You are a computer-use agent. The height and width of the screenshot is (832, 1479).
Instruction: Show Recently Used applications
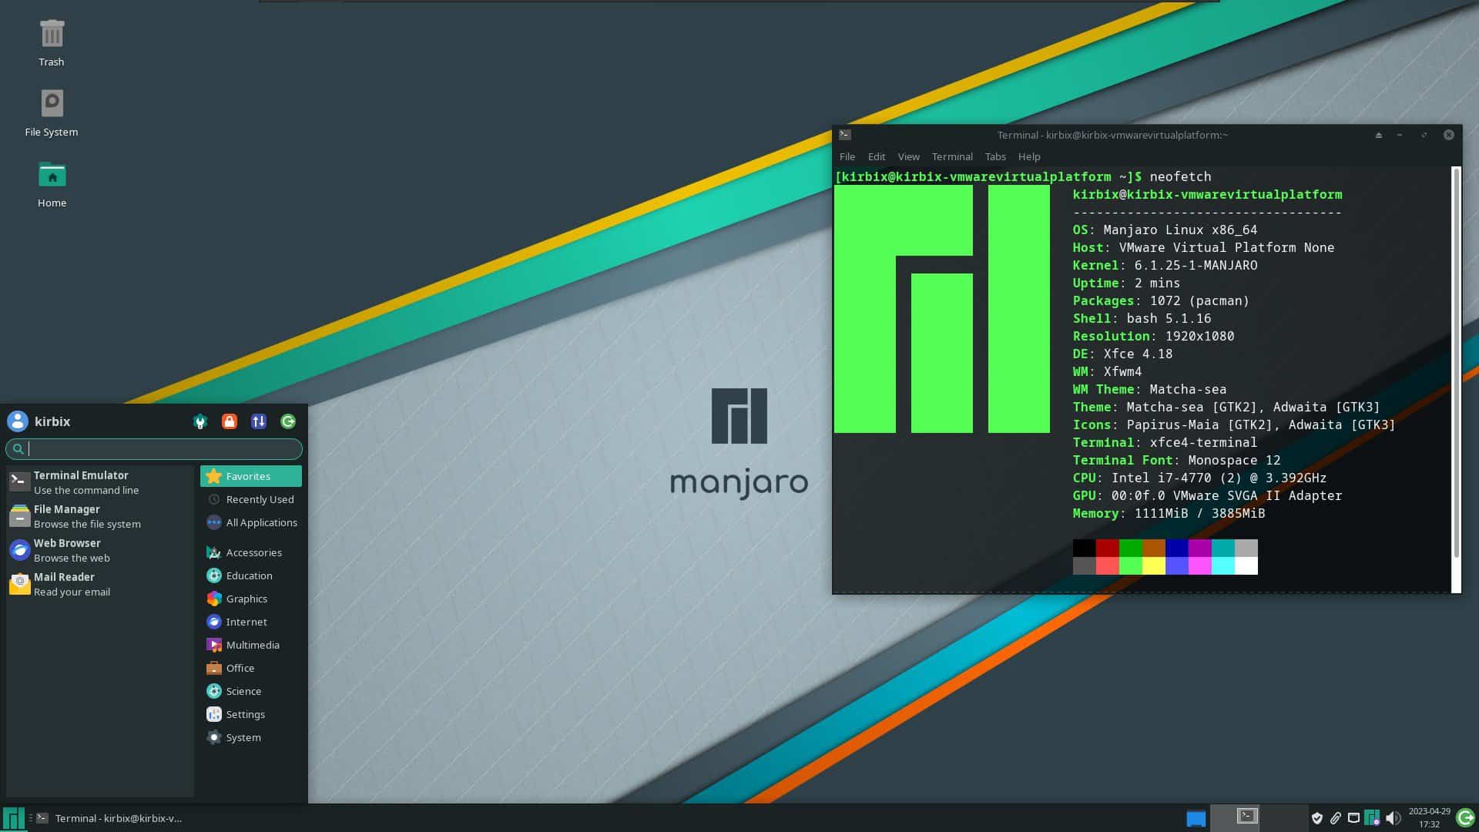[259, 499]
